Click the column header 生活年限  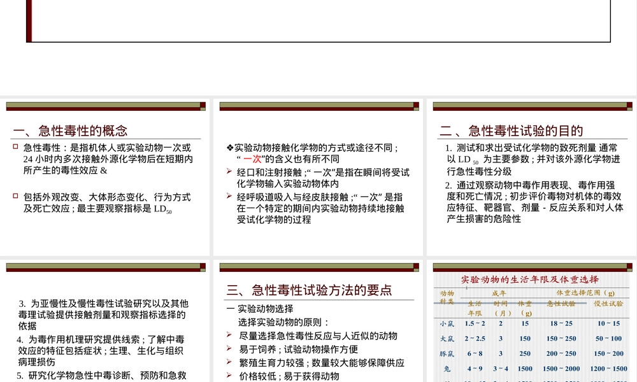click(475, 309)
